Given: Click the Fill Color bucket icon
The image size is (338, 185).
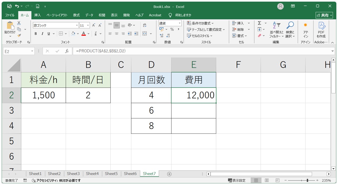Looking at the screenshot, I should (x=73, y=34).
